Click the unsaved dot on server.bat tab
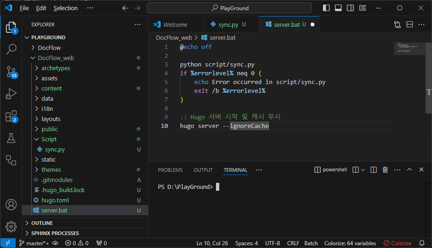The width and height of the screenshot is (432, 248). tap(312, 24)
